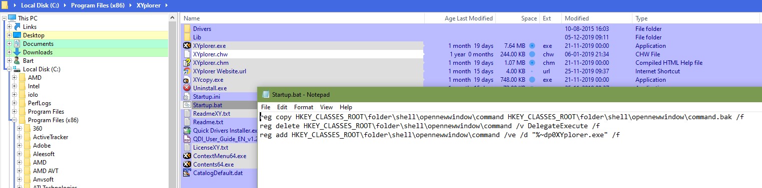Screen dimensions: 762x188
Task: Open Notepad's File menu
Action: coord(266,107)
